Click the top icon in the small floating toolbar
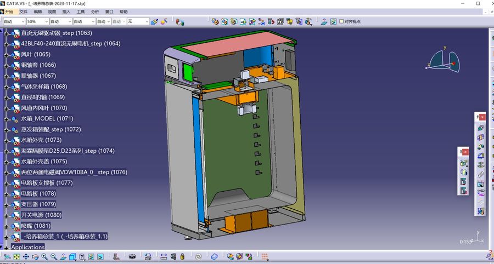The height and width of the screenshot is (264, 494). pyautogui.click(x=463, y=163)
